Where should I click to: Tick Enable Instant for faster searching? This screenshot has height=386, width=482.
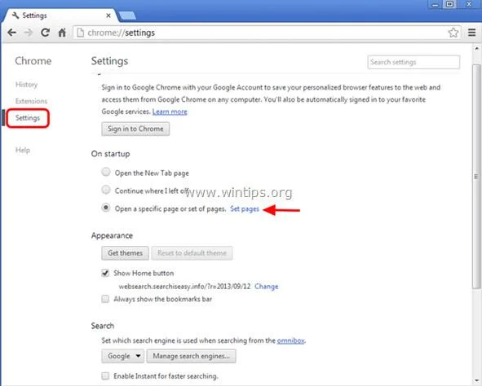click(105, 376)
